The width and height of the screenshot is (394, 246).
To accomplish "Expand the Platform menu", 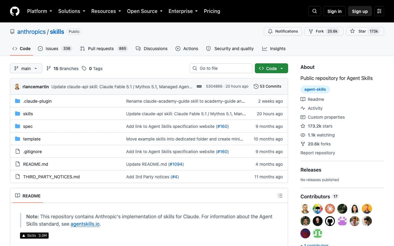I will pyautogui.click(x=39, y=11).
